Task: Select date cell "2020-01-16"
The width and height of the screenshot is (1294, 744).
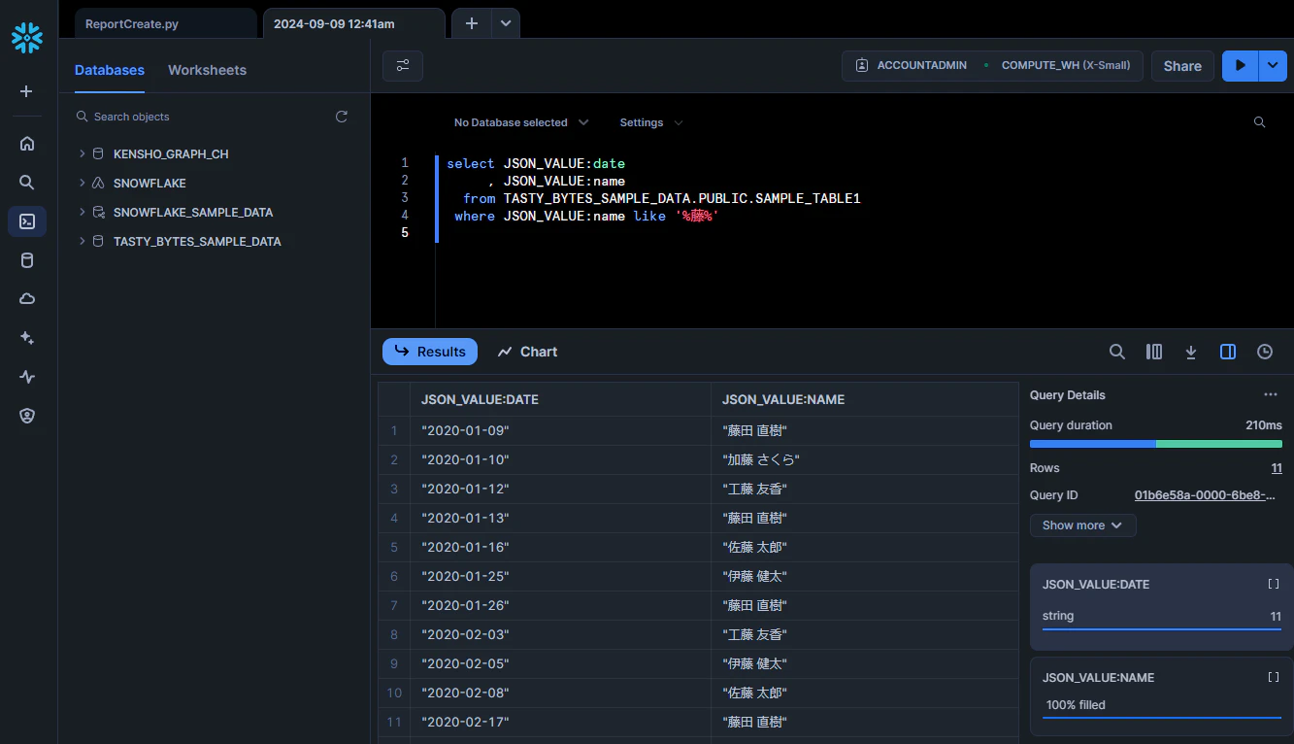Action: click(560, 547)
